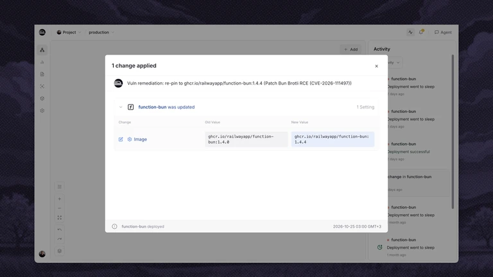Open the logs document sidebar icon
493x277 pixels.
[42, 74]
